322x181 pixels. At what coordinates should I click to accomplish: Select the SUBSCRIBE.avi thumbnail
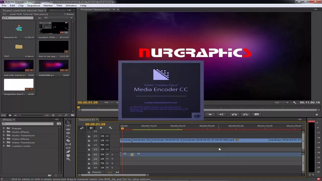(54, 66)
